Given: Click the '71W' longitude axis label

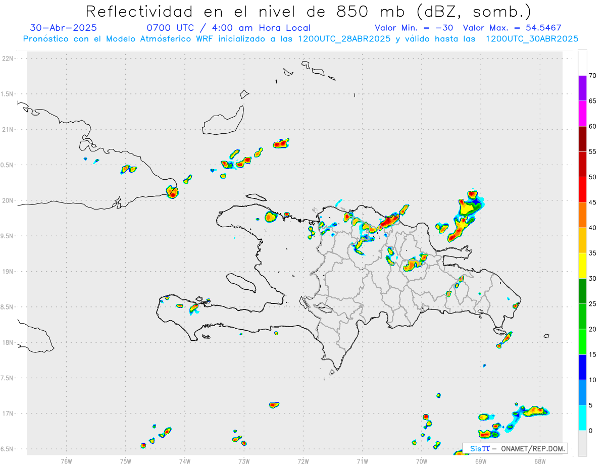Looking at the screenshot, I should tap(362, 460).
